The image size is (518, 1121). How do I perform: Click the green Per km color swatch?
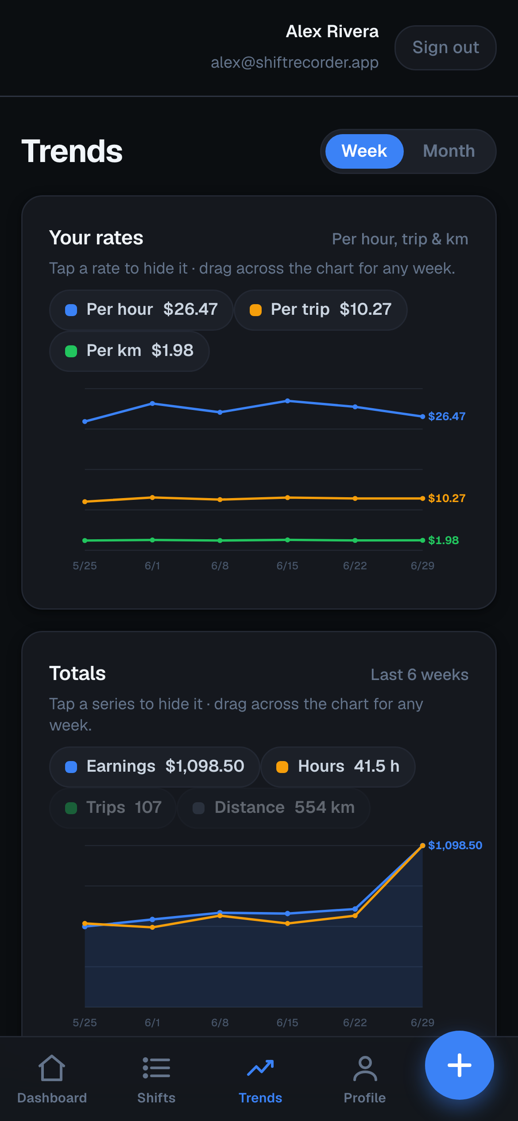71,351
